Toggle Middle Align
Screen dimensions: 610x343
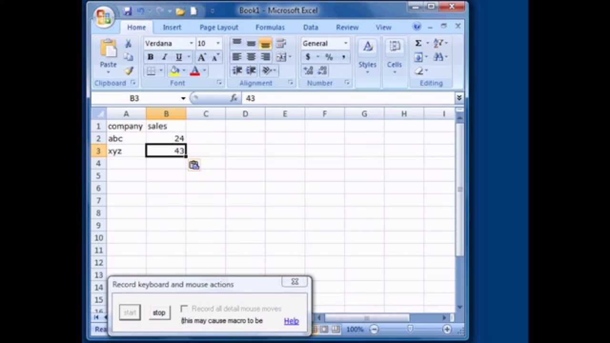click(x=251, y=43)
